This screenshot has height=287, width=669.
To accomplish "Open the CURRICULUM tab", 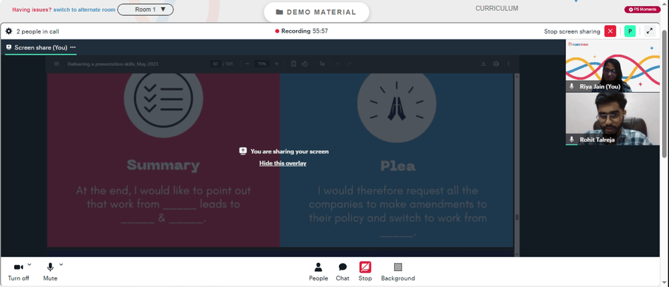I will tap(496, 8).
